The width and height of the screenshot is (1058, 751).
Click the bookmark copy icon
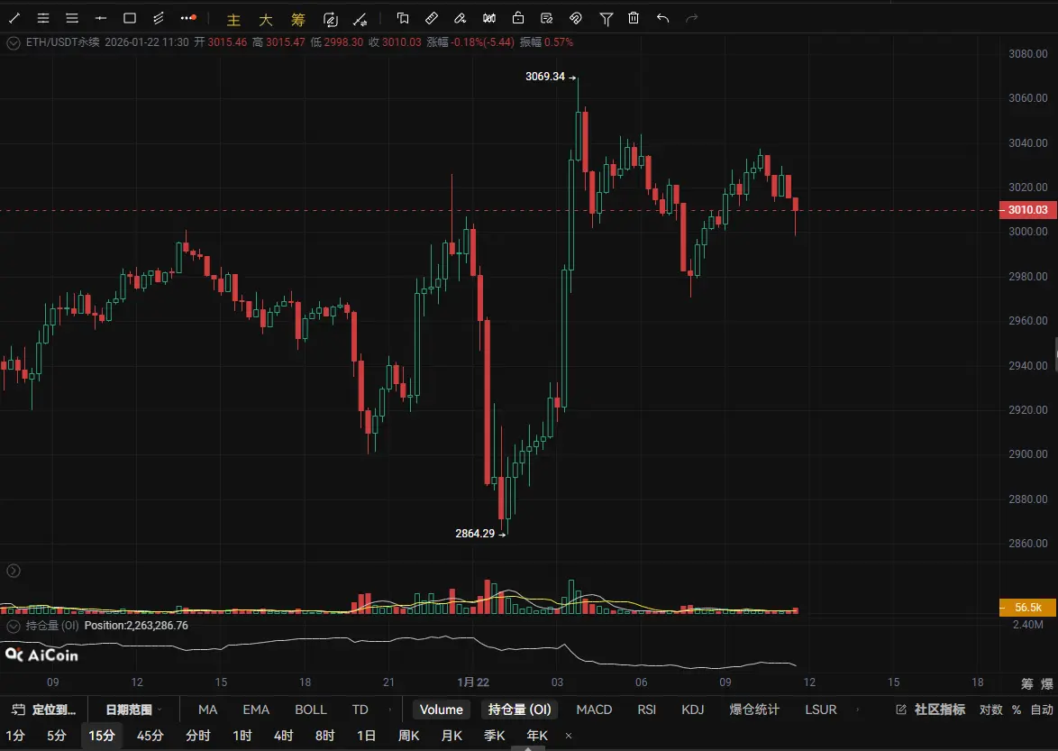point(403,18)
